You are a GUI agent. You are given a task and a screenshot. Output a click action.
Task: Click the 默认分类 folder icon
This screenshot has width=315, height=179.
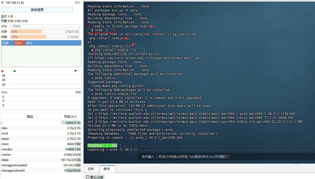(87, 177)
